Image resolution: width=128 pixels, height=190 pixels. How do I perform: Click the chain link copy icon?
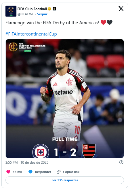click(59, 172)
